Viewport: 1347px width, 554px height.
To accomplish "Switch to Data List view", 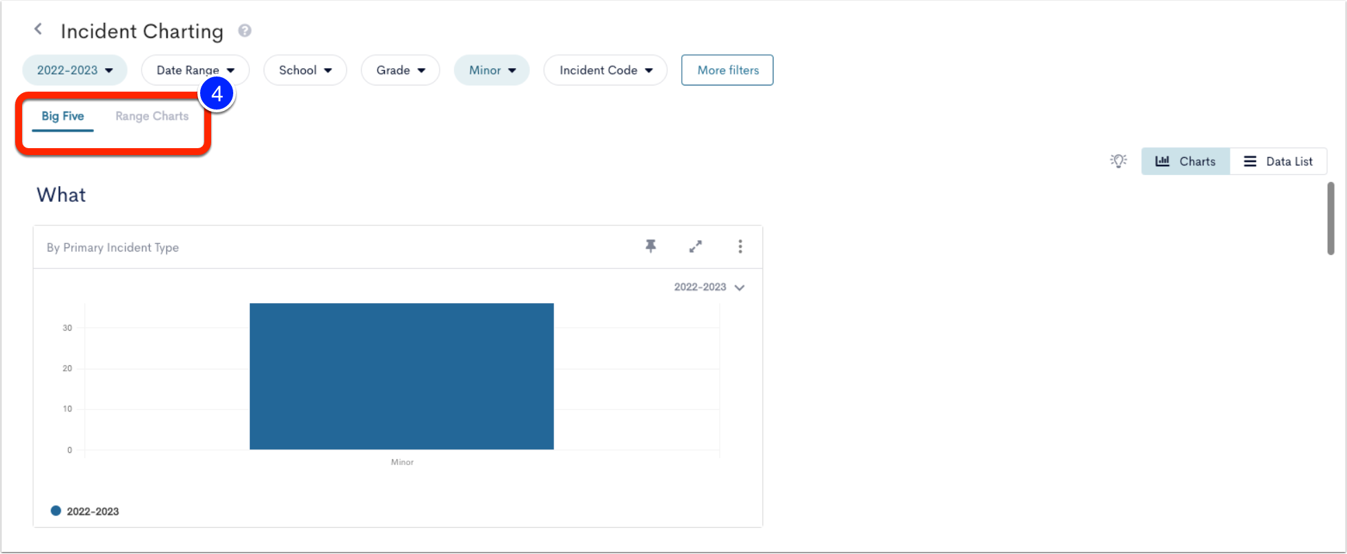I will 1278,161.
